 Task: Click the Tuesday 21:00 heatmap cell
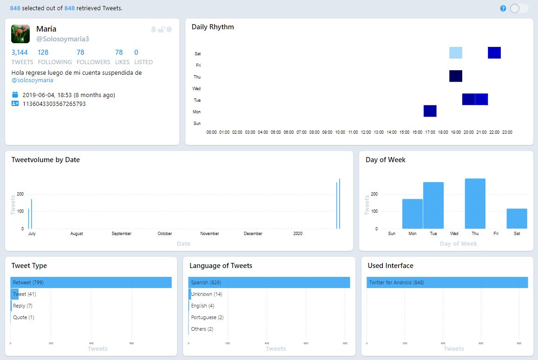[x=481, y=99]
